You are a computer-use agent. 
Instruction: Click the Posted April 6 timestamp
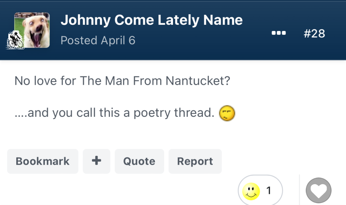click(98, 40)
